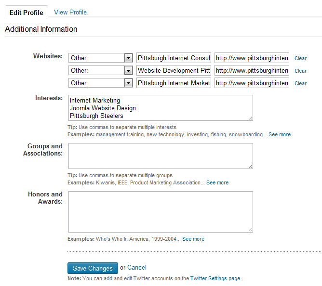Click the Honors and Awards text area
Viewport: 322px width, 286px height.
click(x=161, y=212)
